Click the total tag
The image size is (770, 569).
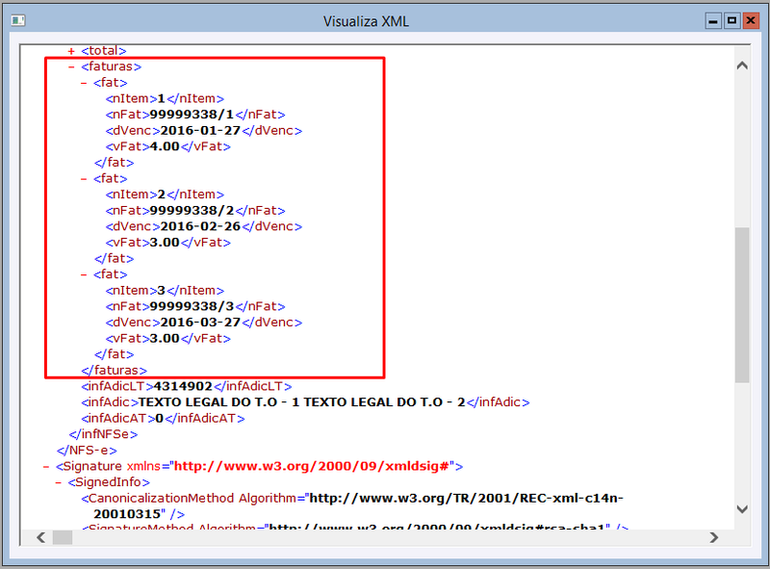coord(104,51)
